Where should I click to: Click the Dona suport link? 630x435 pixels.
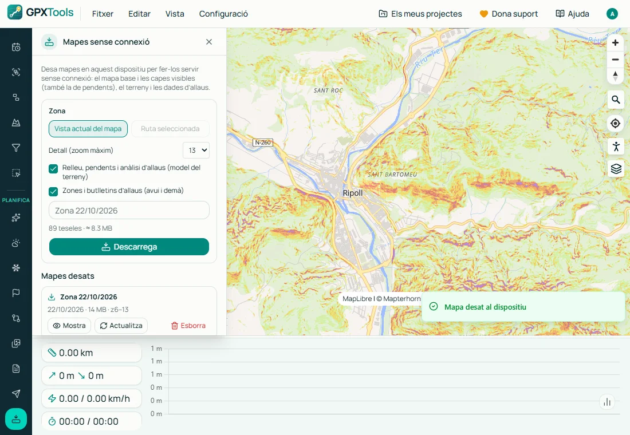(509, 14)
